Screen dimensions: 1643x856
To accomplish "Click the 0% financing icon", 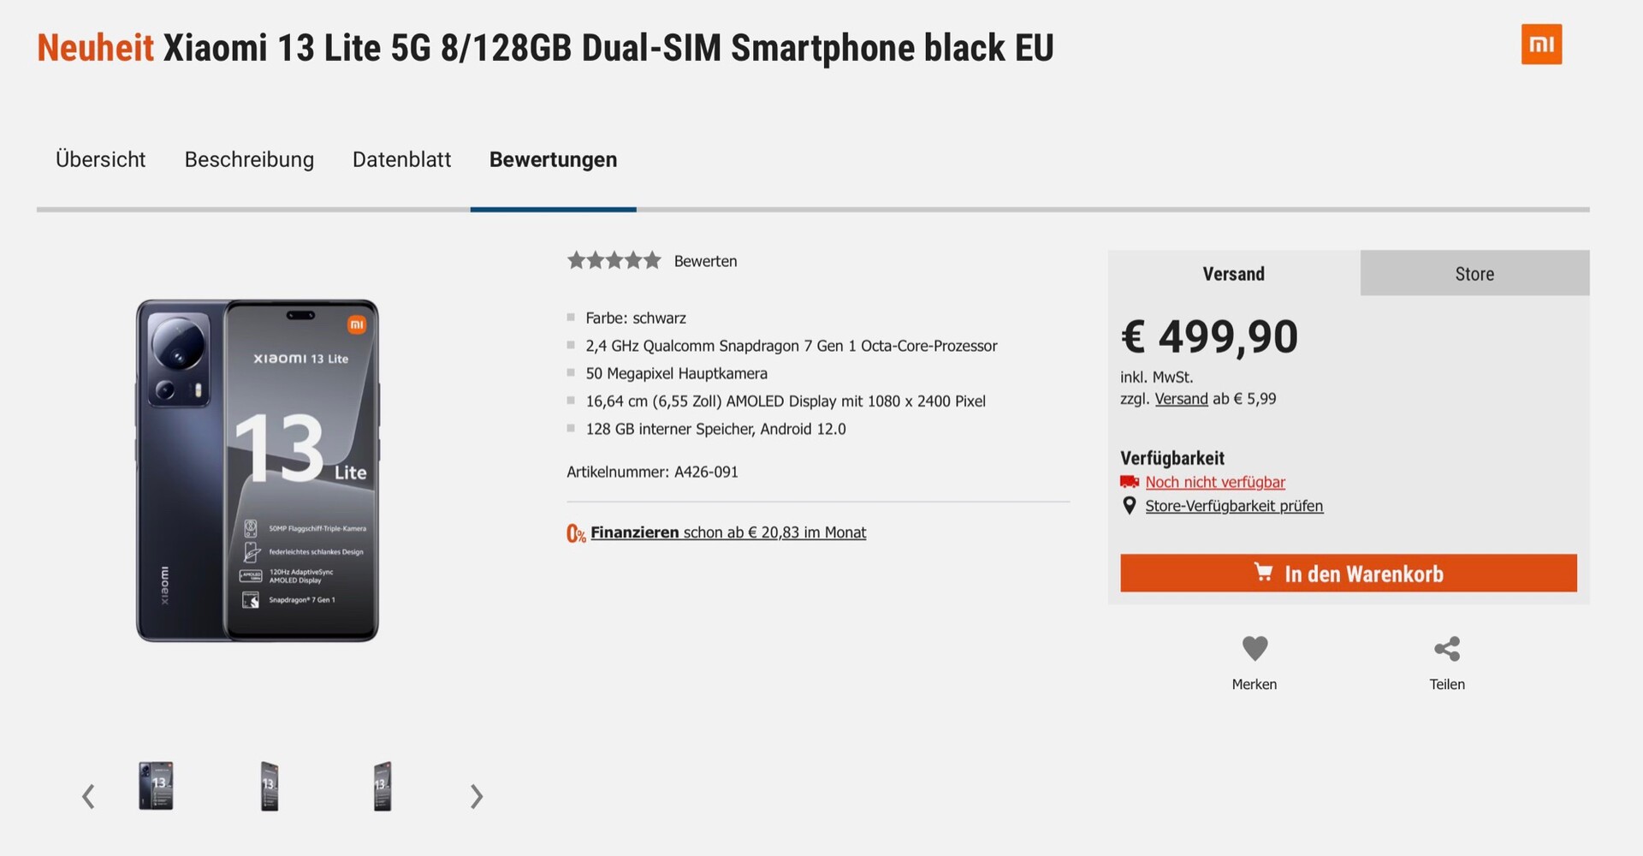I will tap(576, 533).
